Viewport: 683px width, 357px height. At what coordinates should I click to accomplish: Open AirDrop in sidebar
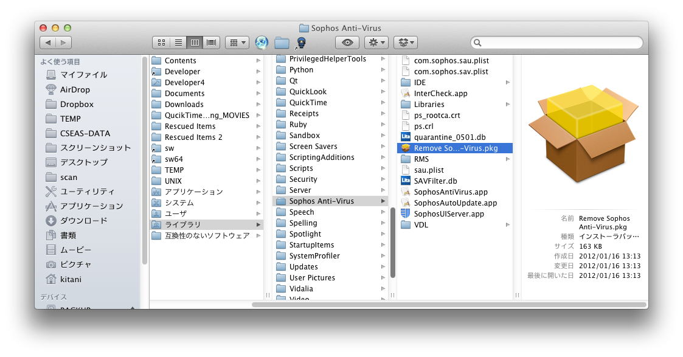coord(75,89)
